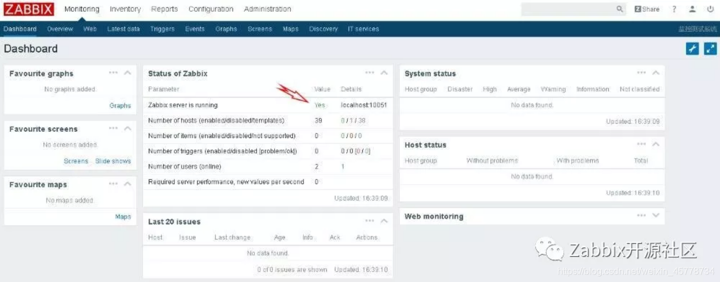Image resolution: width=720 pixels, height=282 pixels.
Task: Go to Latest data submenu
Action: click(x=123, y=29)
